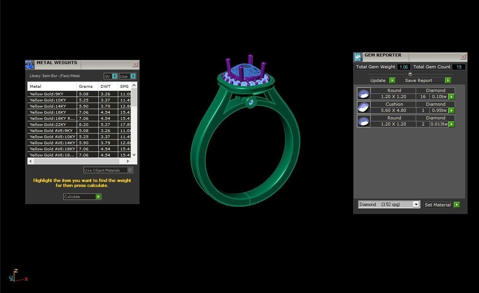
Task: Select the Yellow Gold:18KY R... row
Action: point(79,118)
